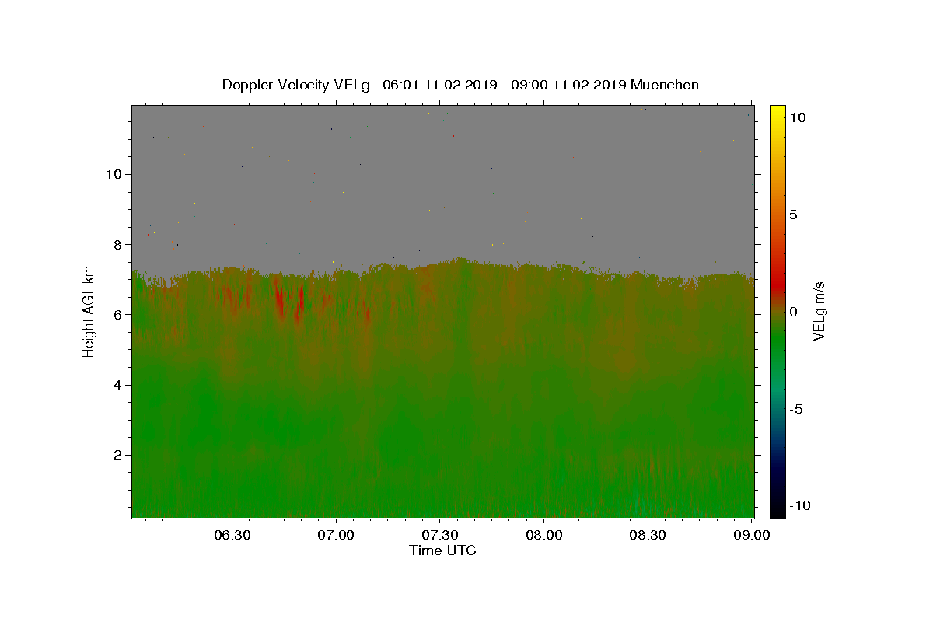Viewport: 933px width, 622px height.
Task: Click the cloud-top peak near 07:35
Action: pos(460,260)
